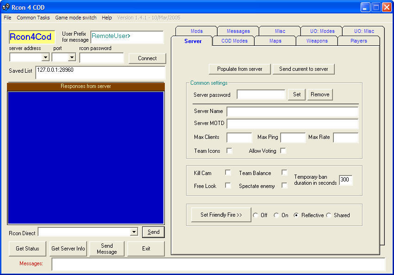Click the Get Server Info button

point(68,249)
